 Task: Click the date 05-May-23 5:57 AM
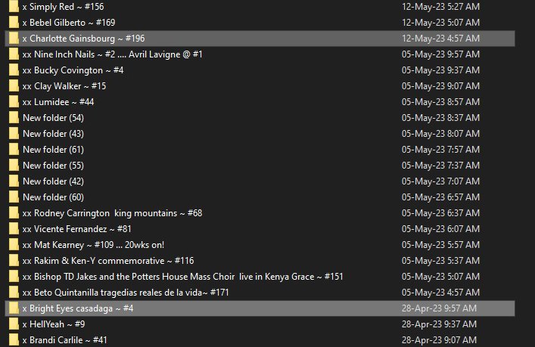440,245
